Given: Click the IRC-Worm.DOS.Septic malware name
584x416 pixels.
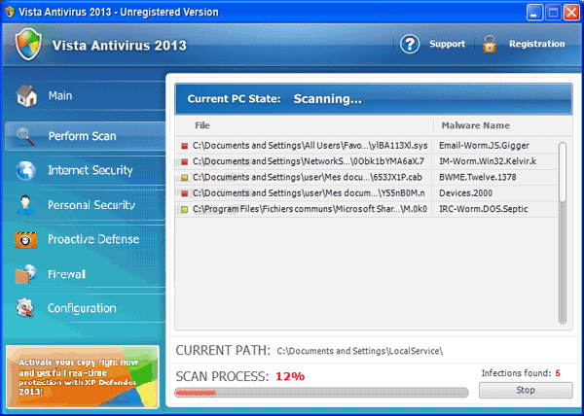Looking at the screenshot, I should (483, 209).
